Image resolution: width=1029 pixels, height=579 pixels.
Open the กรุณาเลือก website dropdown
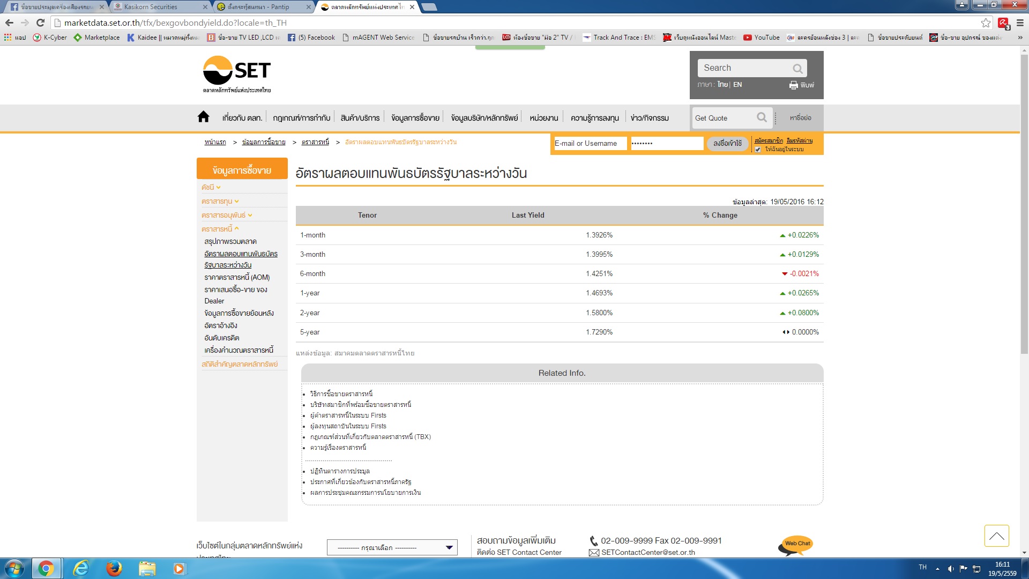[392, 547]
